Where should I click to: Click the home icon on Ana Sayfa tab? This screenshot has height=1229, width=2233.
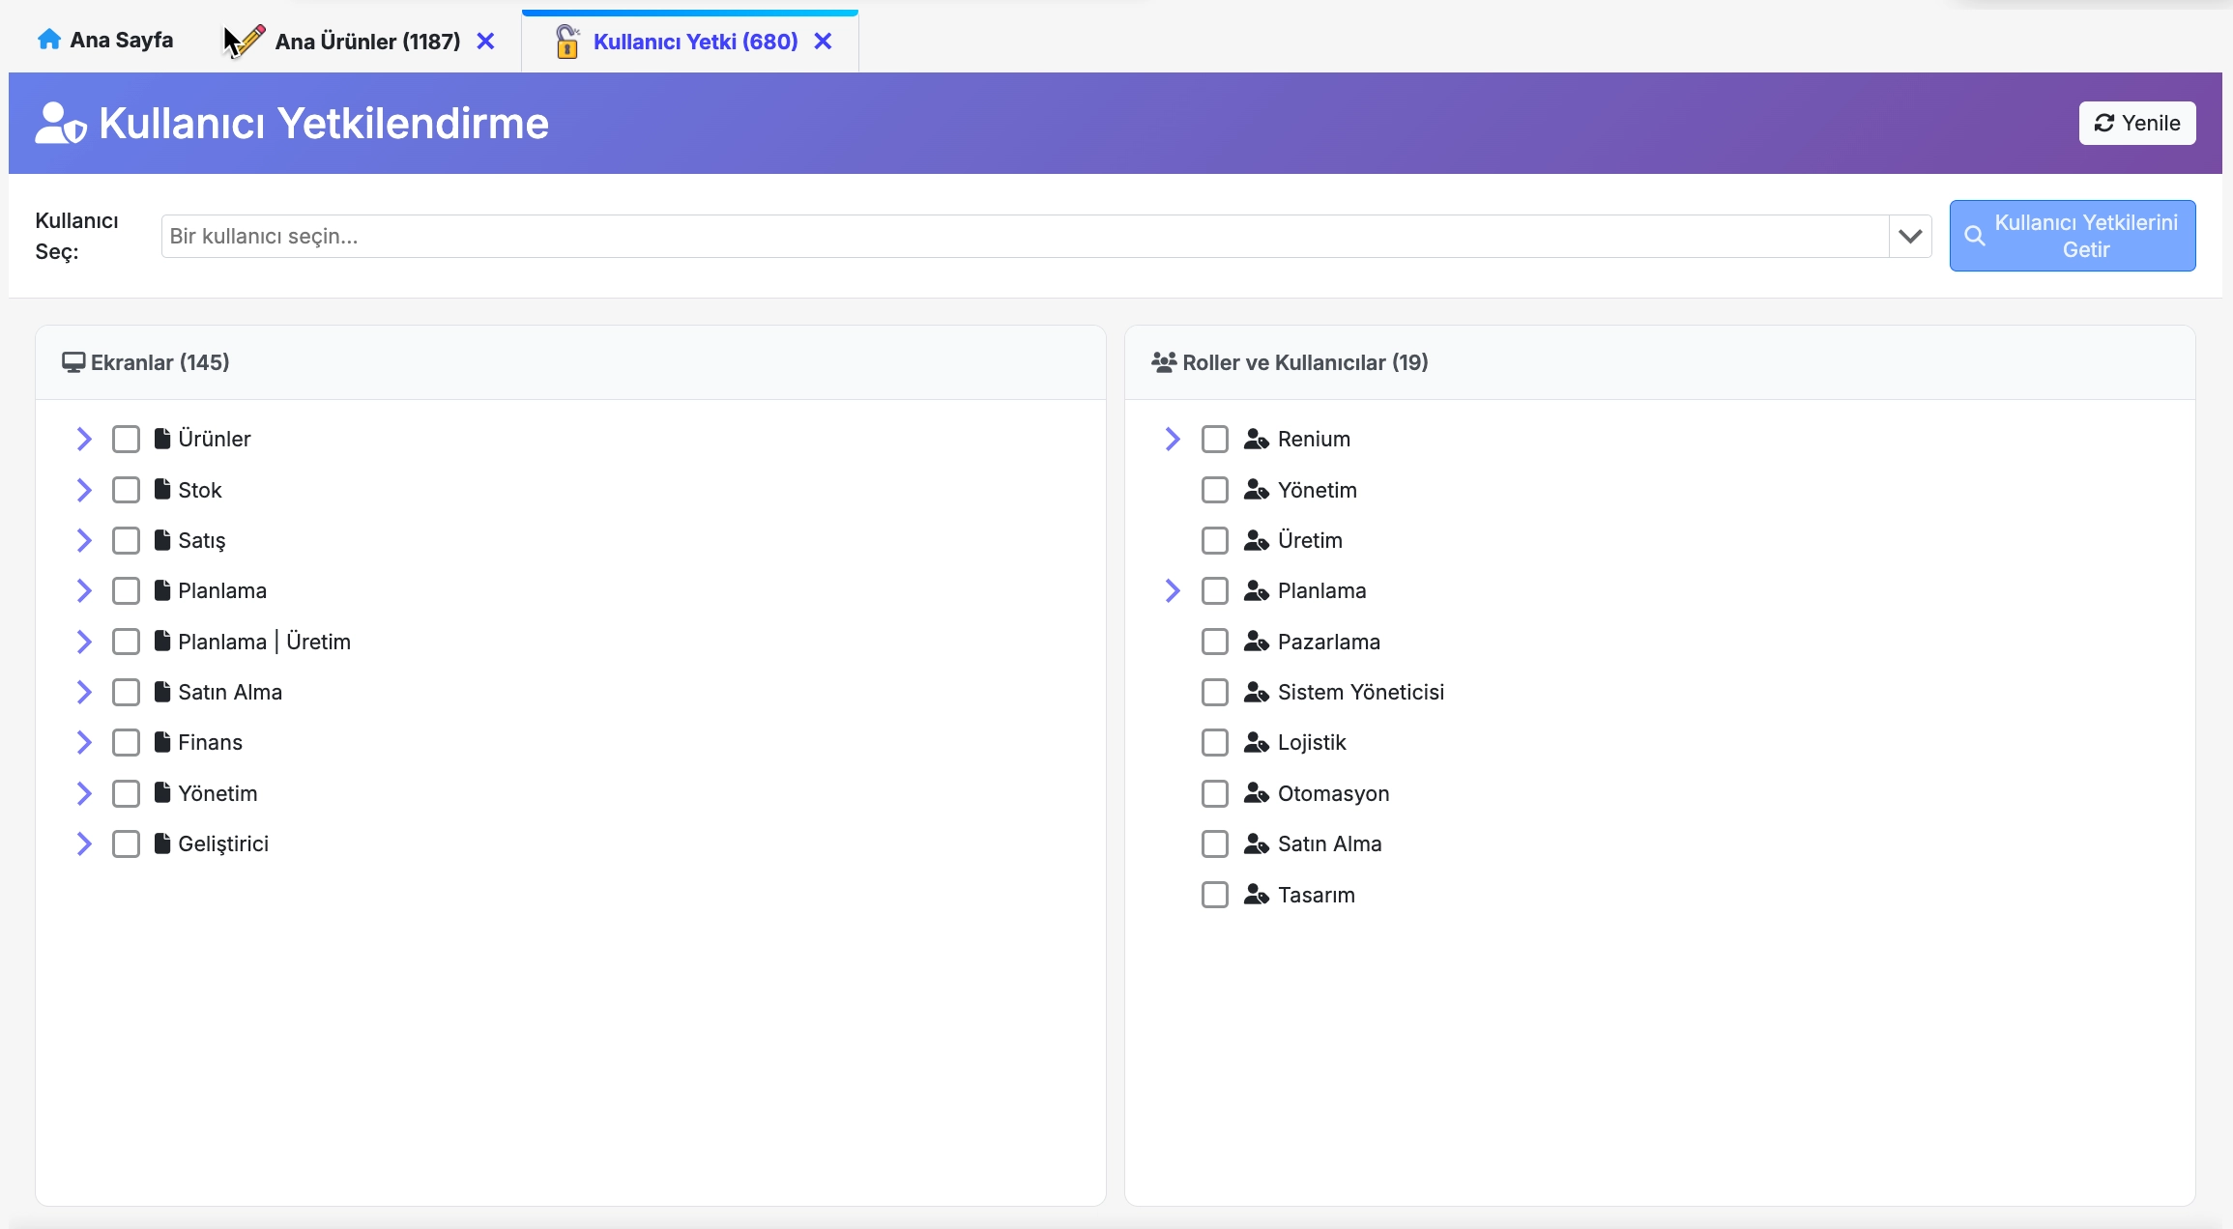click(48, 40)
